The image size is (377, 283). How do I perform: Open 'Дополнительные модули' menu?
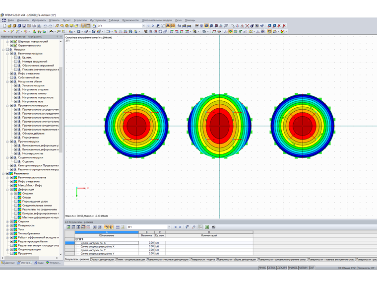pos(157,20)
